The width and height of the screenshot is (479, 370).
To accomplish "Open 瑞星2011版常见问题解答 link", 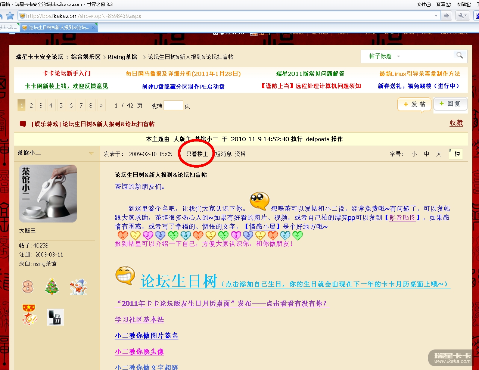I will tap(310, 74).
